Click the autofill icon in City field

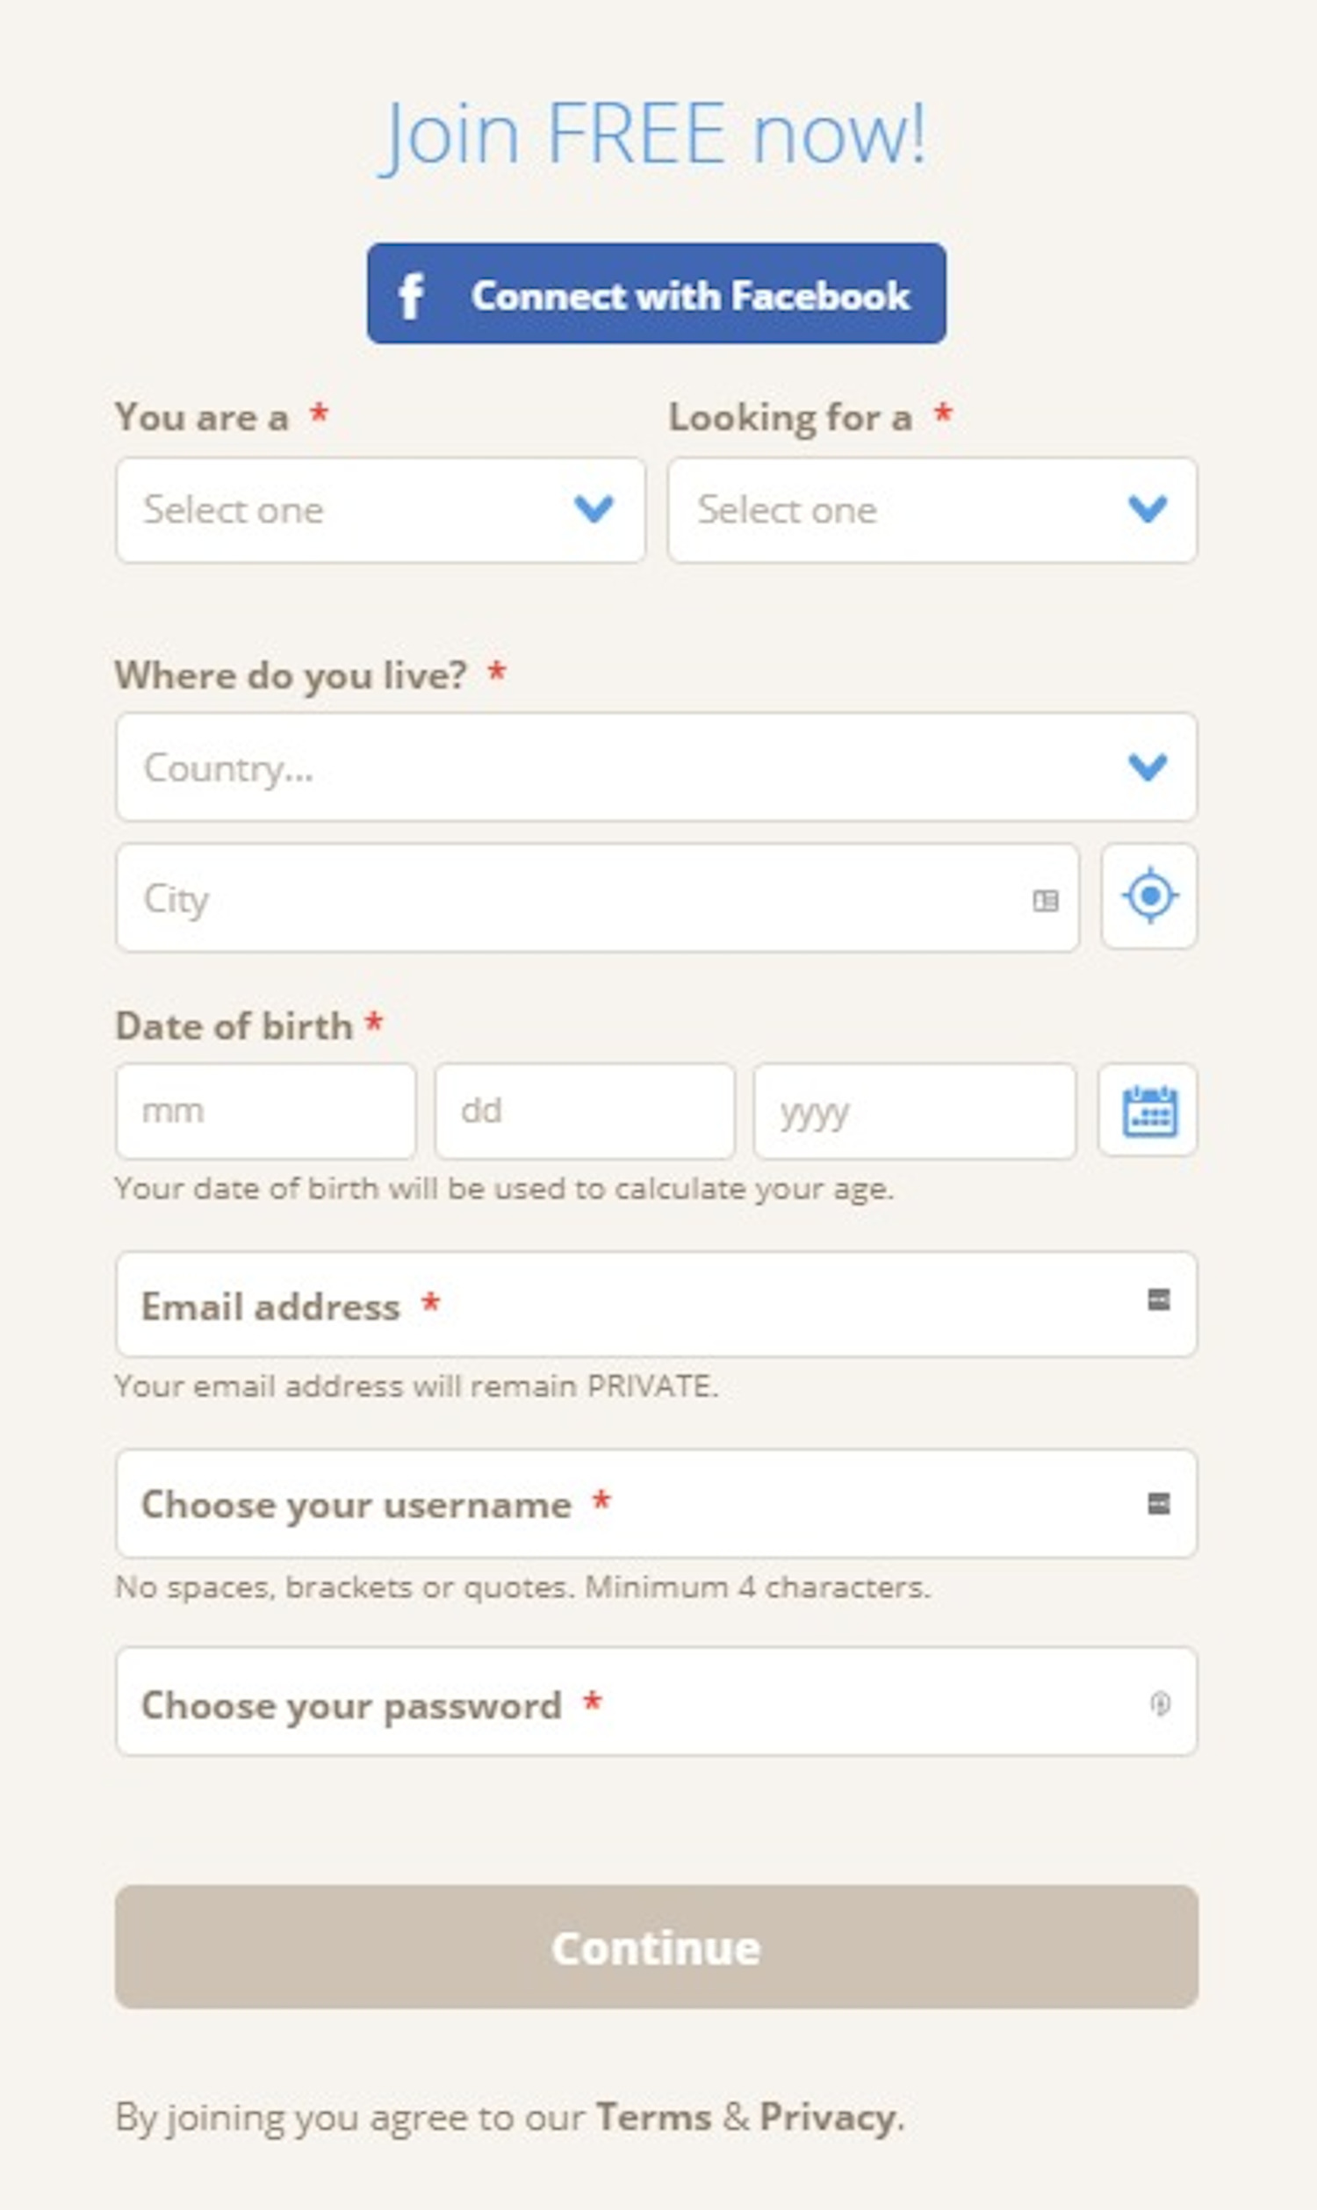coord(1046,901)
